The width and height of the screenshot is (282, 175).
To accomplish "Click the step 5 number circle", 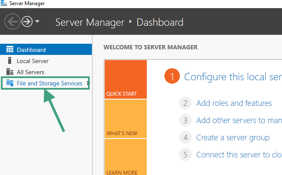I will coord(185,154).
